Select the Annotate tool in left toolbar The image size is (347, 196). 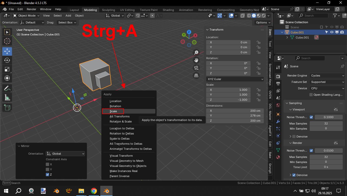(7, 89)
